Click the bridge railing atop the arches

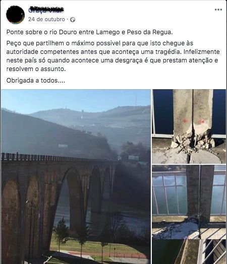click(x=55, y=158)
